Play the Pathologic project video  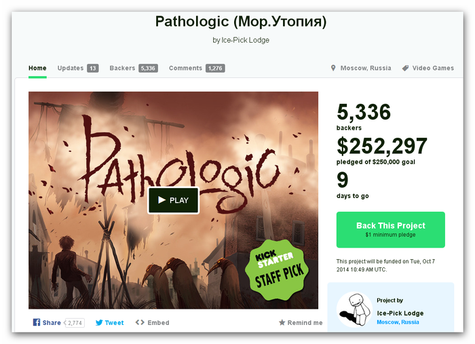[173, 200]
